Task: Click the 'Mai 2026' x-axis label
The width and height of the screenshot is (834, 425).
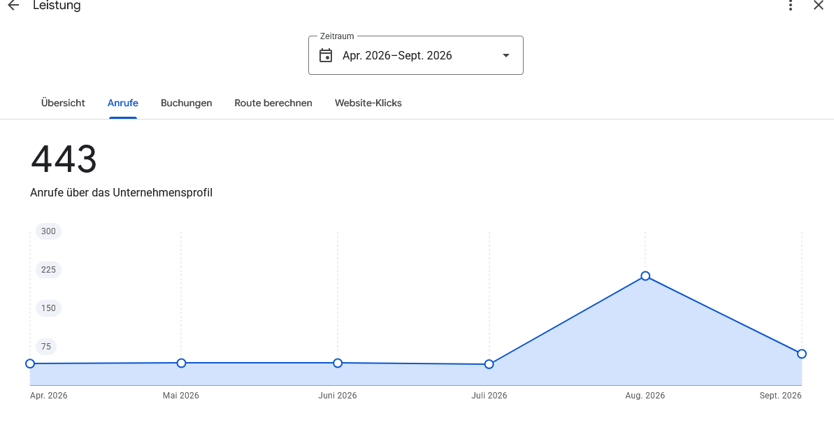Action: pos(181,396)
